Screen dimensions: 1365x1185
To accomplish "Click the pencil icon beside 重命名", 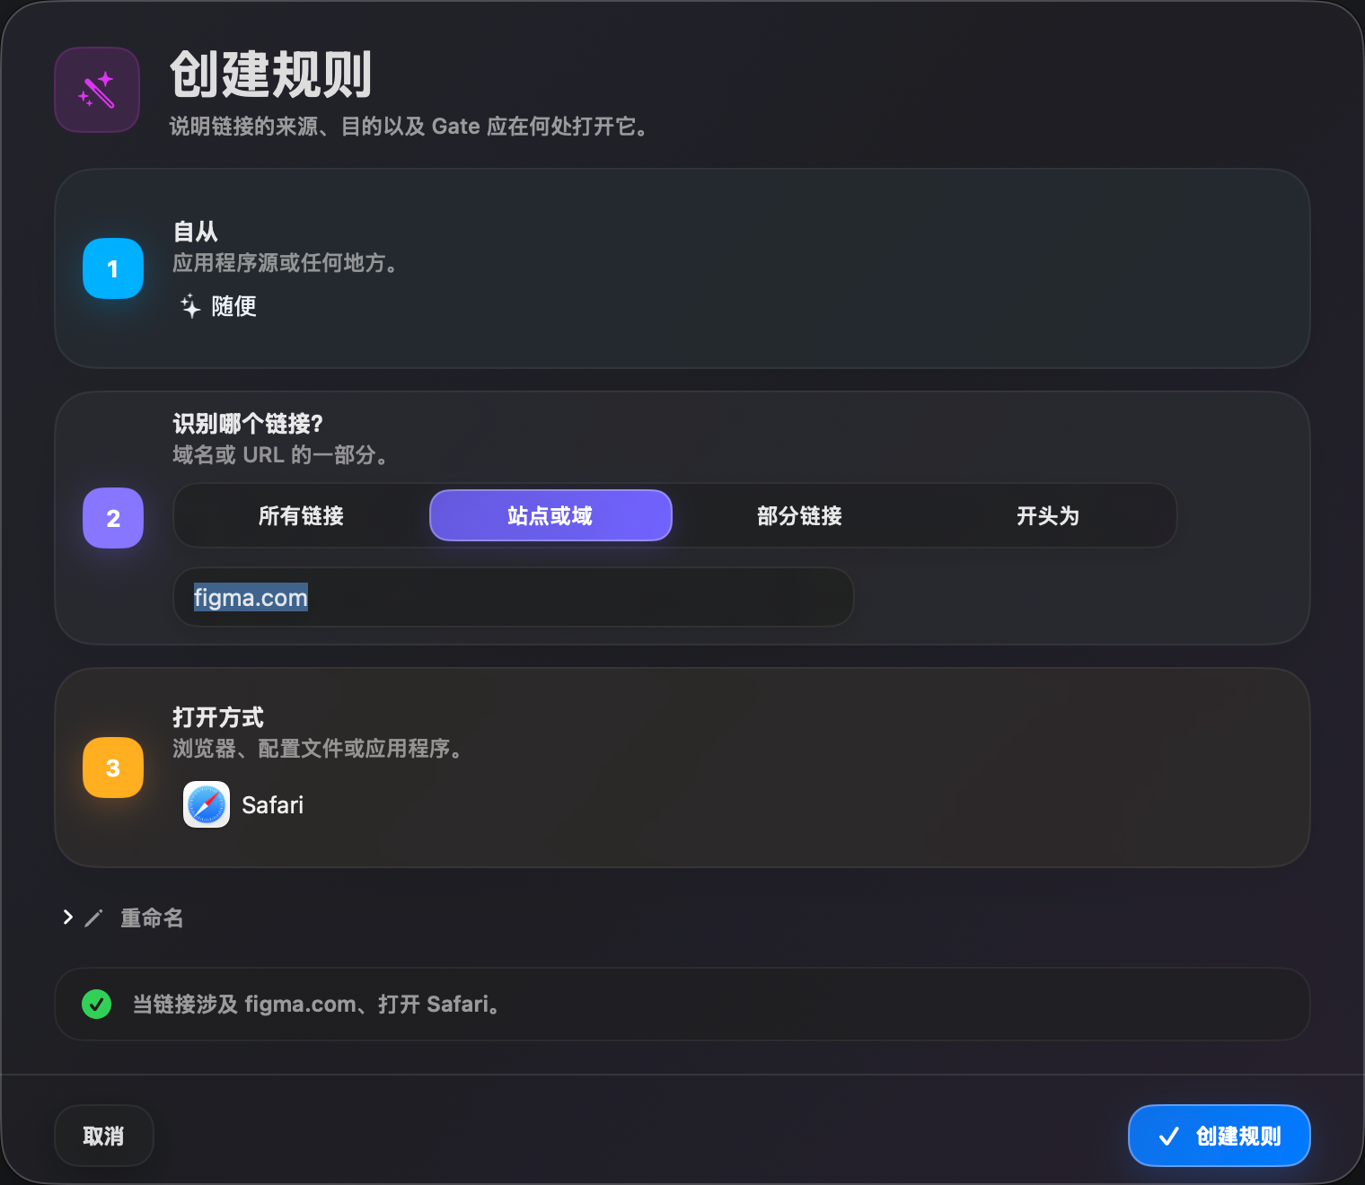I will (x=94, y=917).
